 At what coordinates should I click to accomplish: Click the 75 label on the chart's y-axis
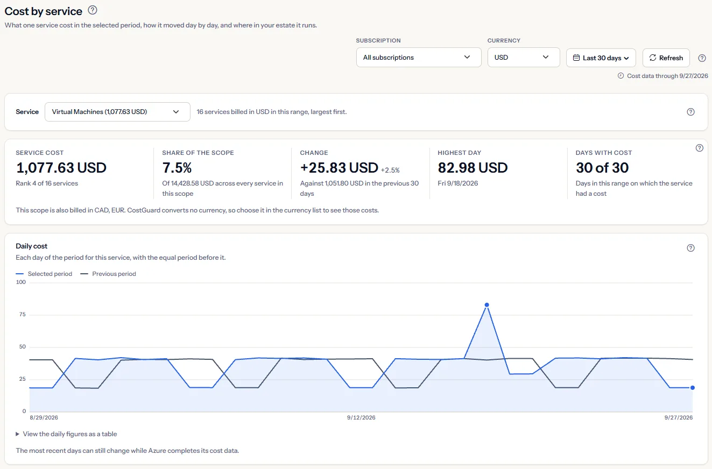coord(23,315)
